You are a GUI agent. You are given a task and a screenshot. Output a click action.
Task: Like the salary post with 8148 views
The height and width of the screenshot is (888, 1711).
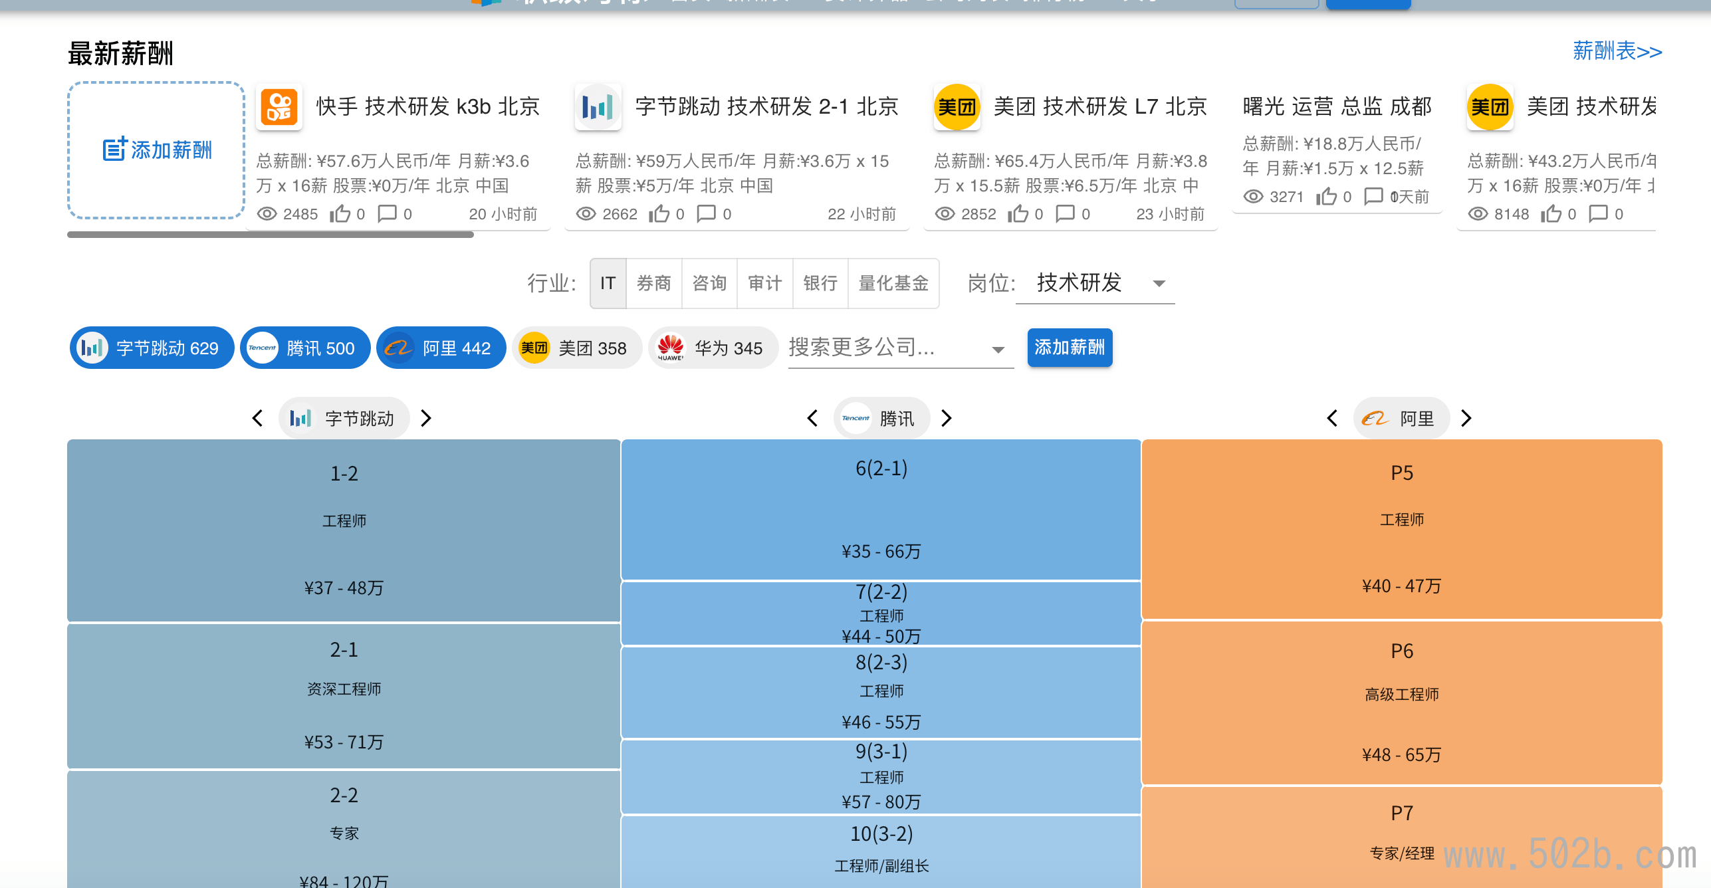[1551, 213]
